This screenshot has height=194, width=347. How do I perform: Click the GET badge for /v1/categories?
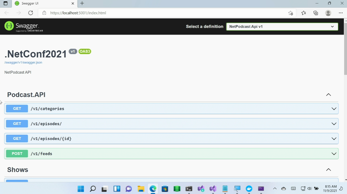(17, 109)
